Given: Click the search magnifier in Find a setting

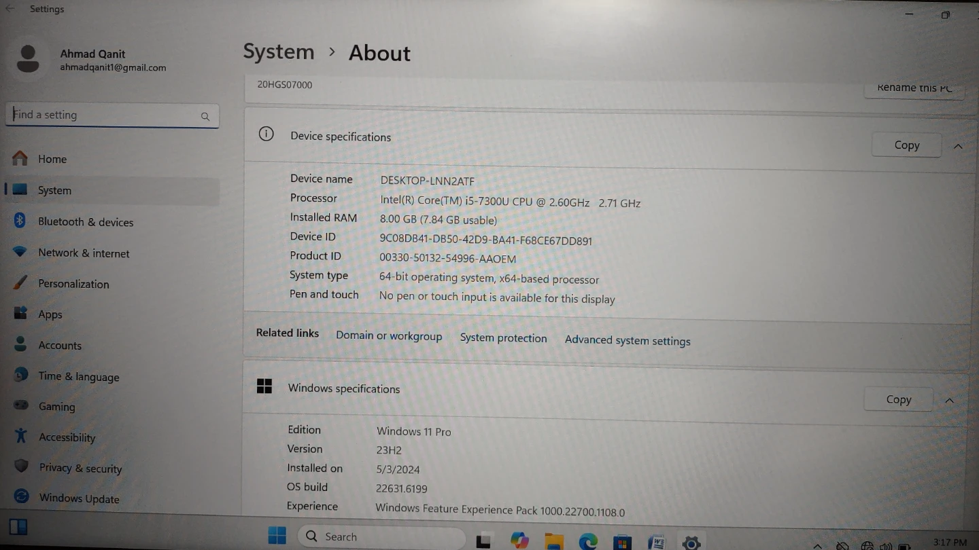Looking at the screenshot, I should 205,117.
